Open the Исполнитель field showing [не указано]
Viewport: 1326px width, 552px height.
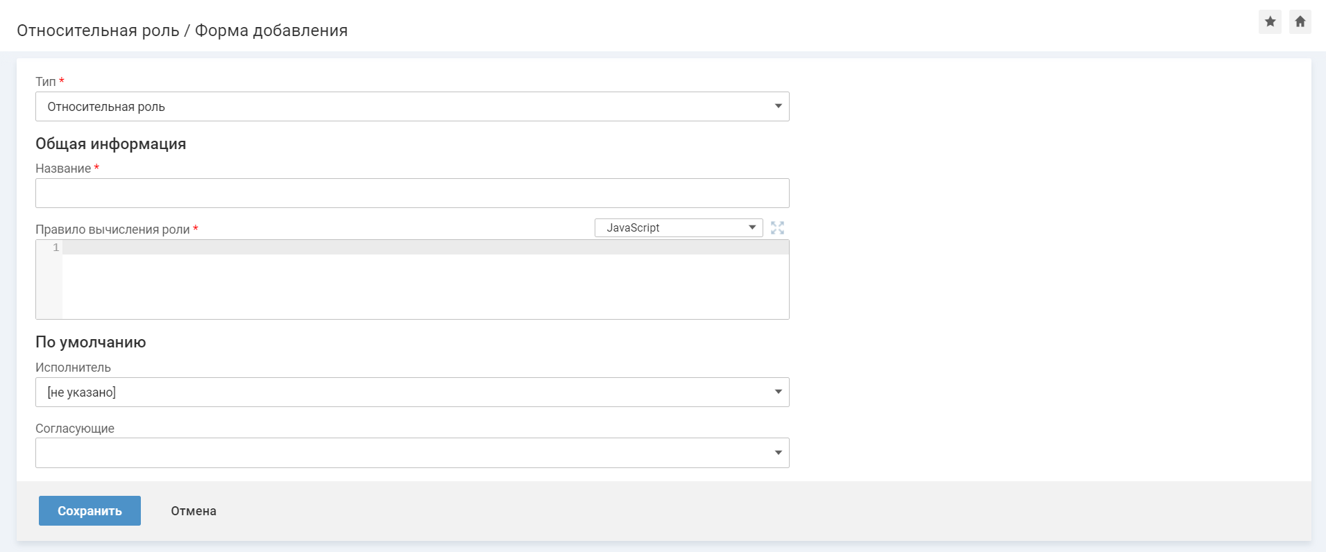tap(402, 393)
